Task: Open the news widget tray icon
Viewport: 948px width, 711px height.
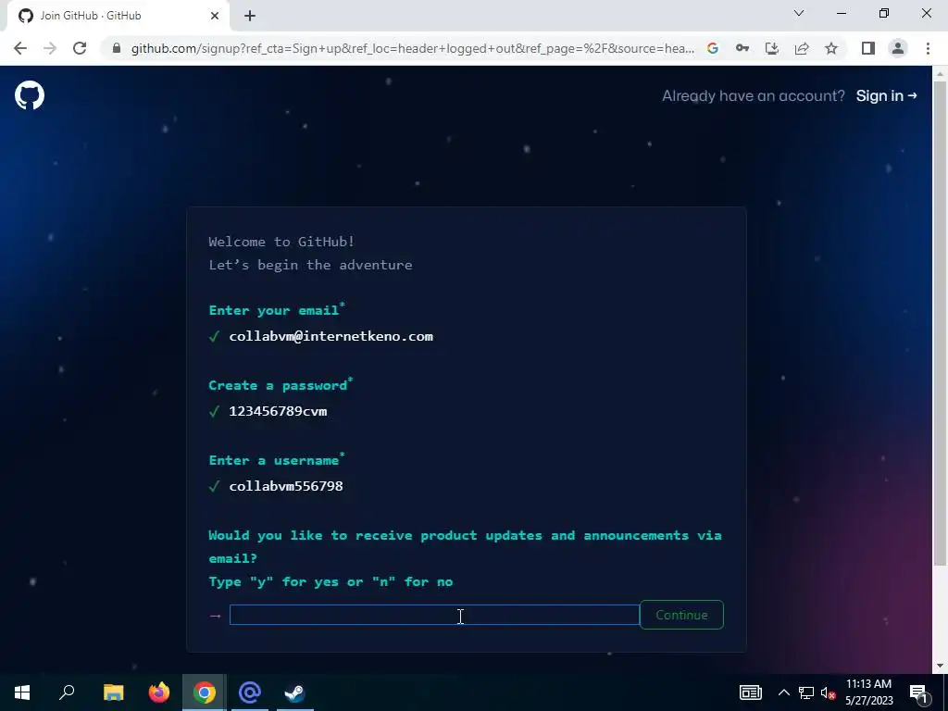Action: click(x=750, y=692)
